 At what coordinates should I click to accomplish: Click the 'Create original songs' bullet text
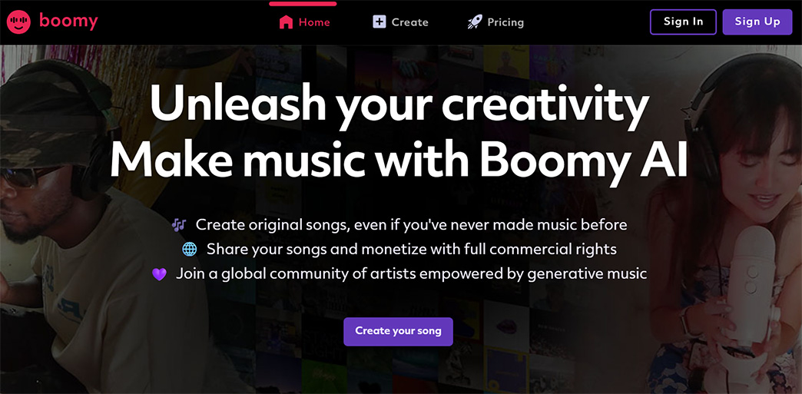click(x=411, y=225)
